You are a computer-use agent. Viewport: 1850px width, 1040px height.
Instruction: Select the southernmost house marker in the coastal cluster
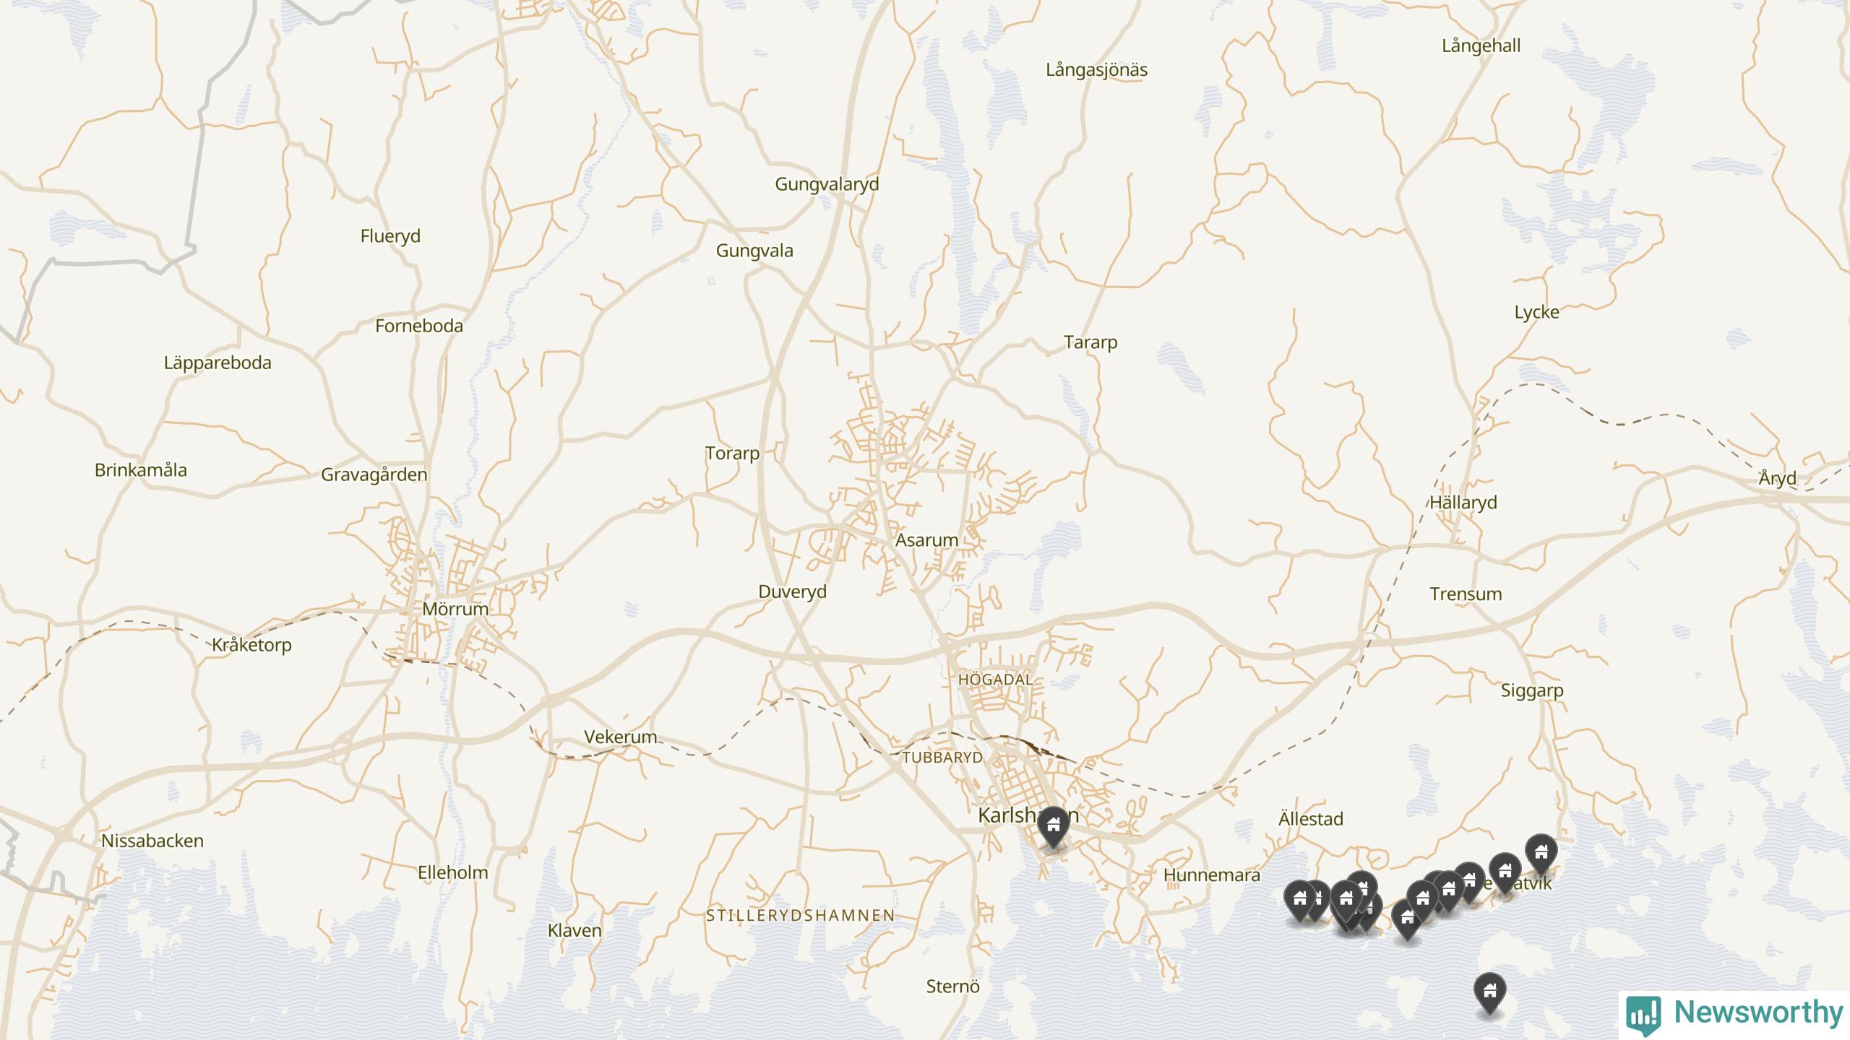1407,919
